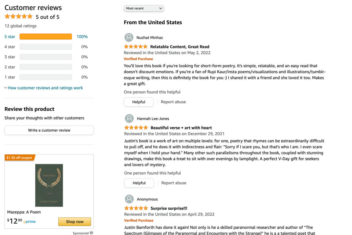Click Hannah Lee-Jones's profile avatar icon

point(129,119)
